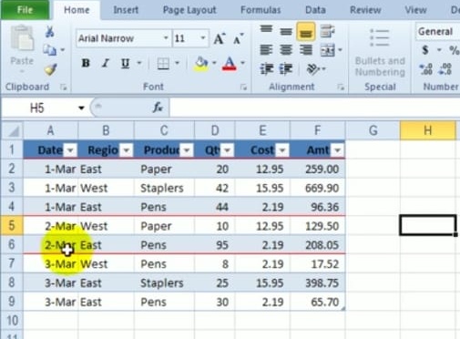The width and height of the screenshot is (460, 339).
Task: Open Font dialog launcher
Action: click(243, 87)
